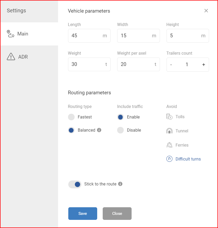The height and width of the screenshot is (228, 218).
Task: Increase trailers count with plus button
Action: tap(204, 65)
